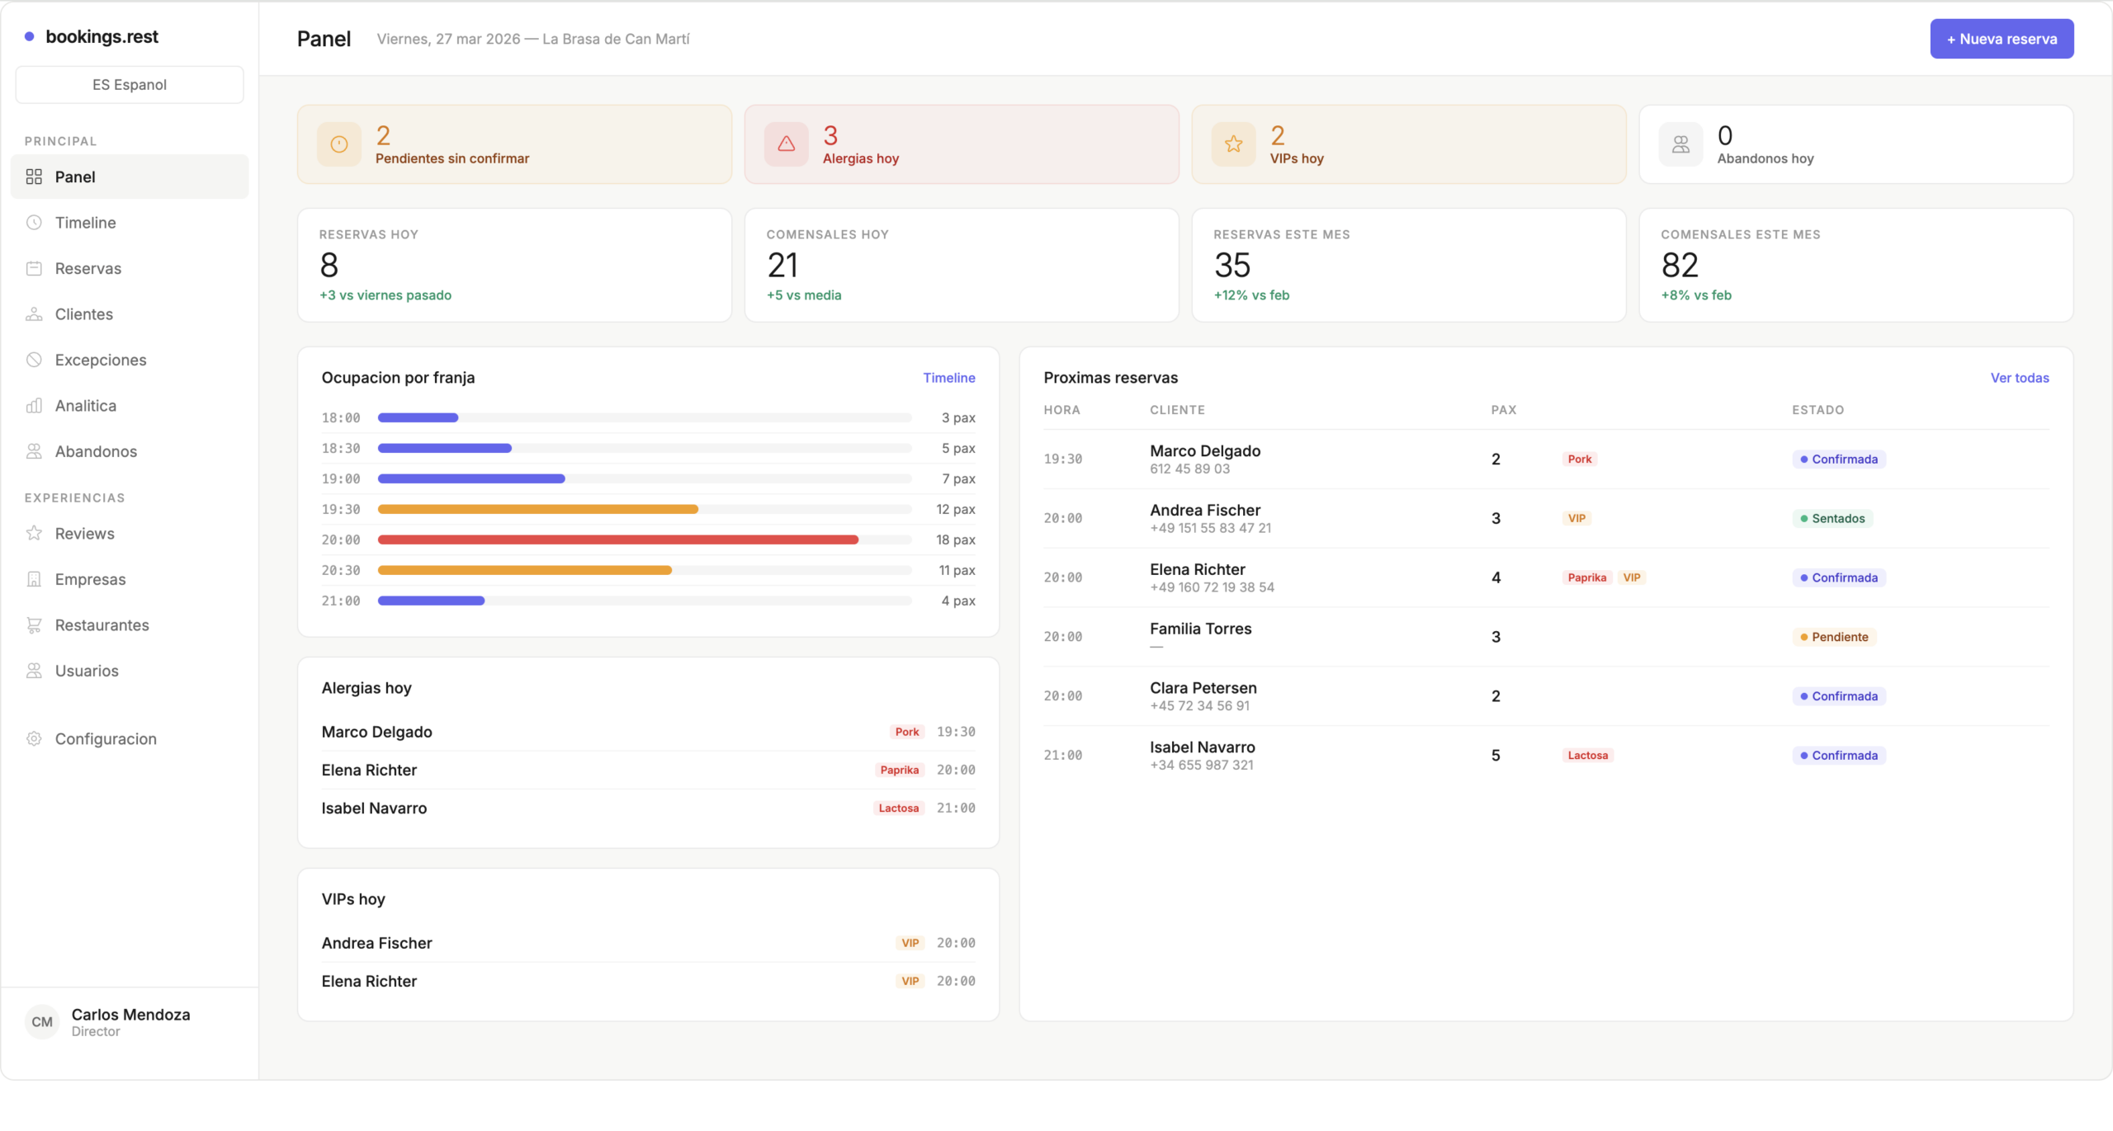Viewport: 2113px width, 1131px height.
Task: Open Configuracion in sidebar
Action: pyautogui.click(x=130, y=739)
